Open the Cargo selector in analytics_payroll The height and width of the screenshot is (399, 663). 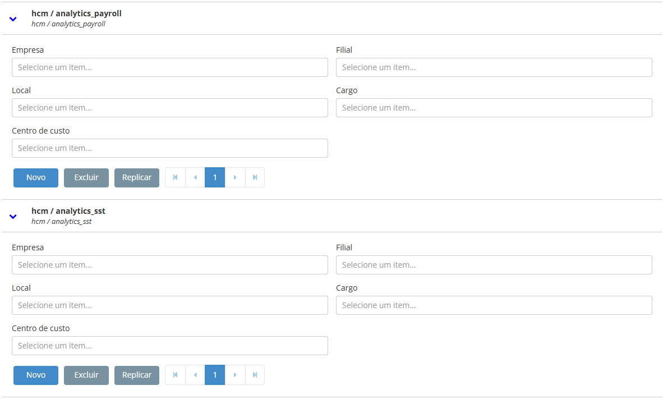[494, 108]
